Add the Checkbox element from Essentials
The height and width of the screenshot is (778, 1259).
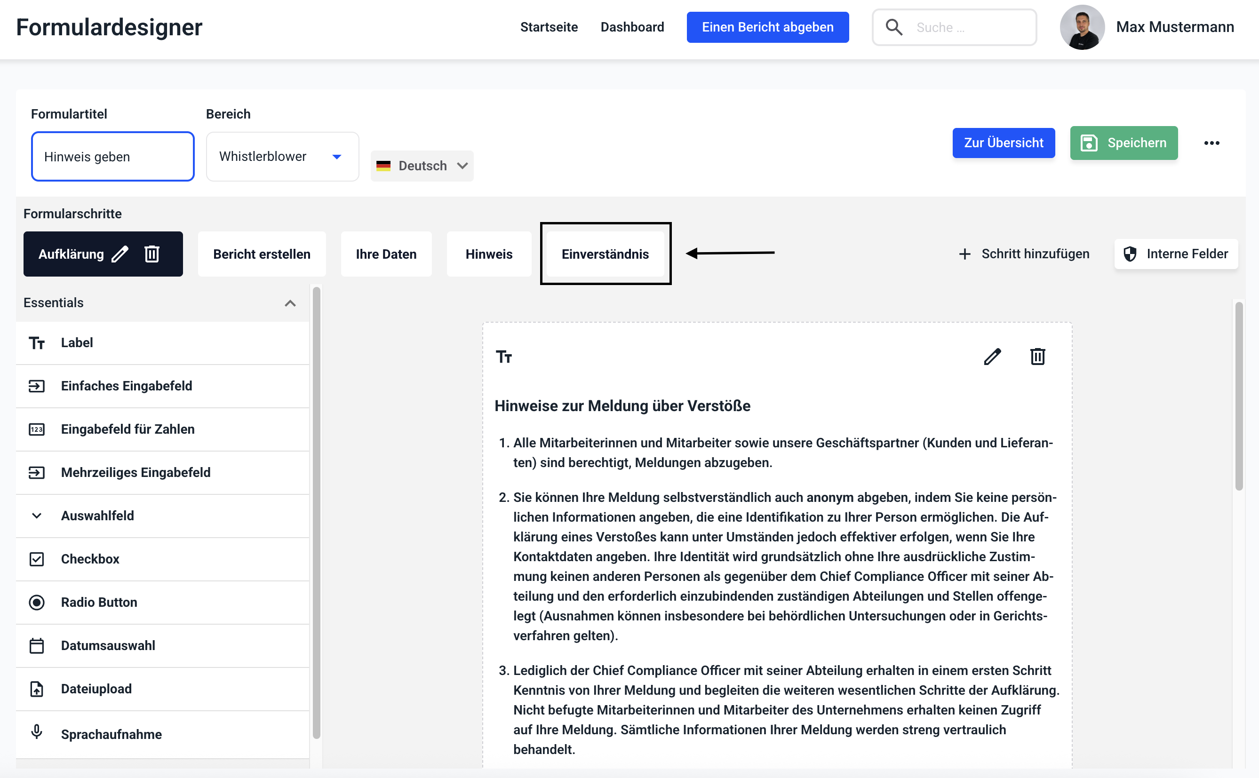pos(90,559)
